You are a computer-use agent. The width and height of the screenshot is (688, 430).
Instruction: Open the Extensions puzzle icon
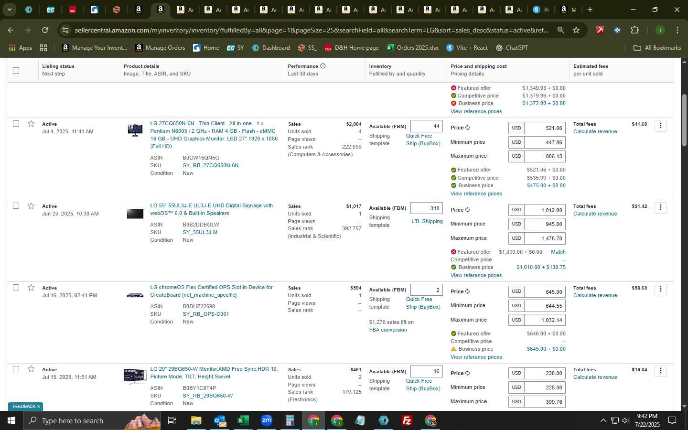[x=634, y=30]
